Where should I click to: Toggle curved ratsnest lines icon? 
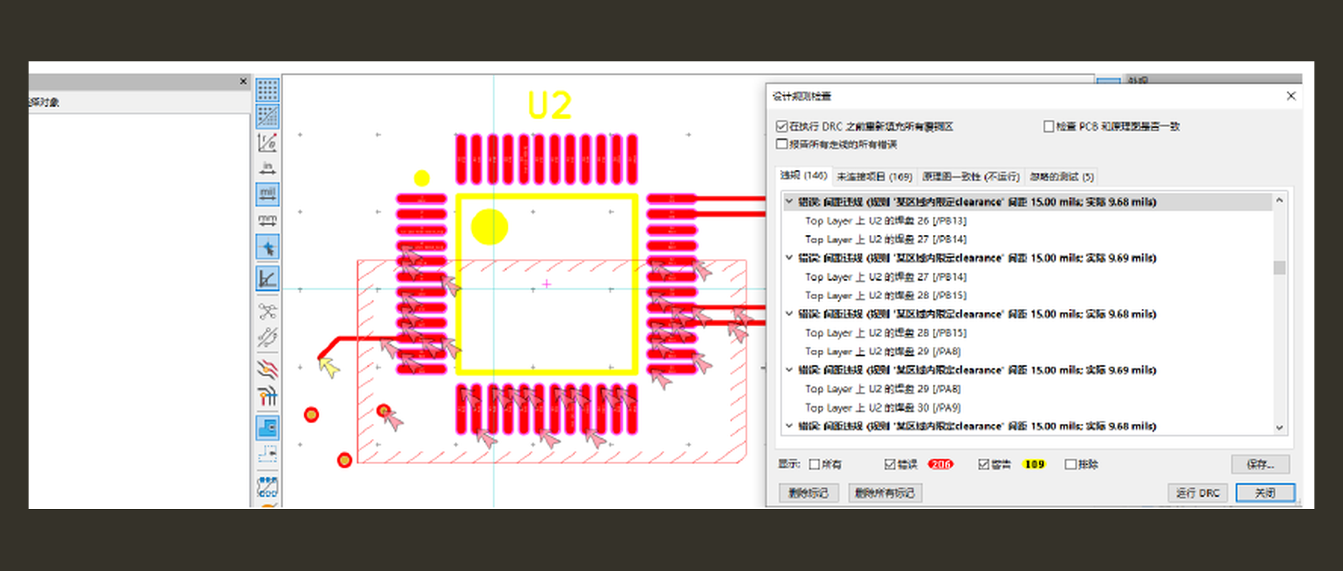pyautogui.click(x=267, y=336)
